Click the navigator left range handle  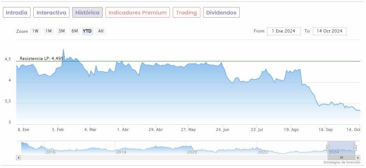point(327,148)
